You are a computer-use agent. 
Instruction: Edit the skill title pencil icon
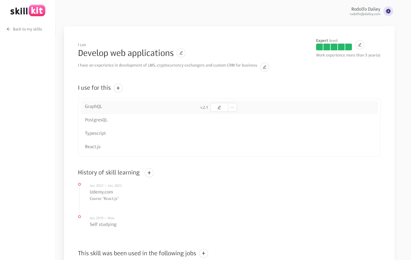point(181,53)
